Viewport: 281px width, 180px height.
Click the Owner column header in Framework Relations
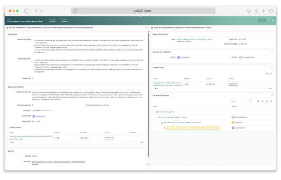point(234,106)
